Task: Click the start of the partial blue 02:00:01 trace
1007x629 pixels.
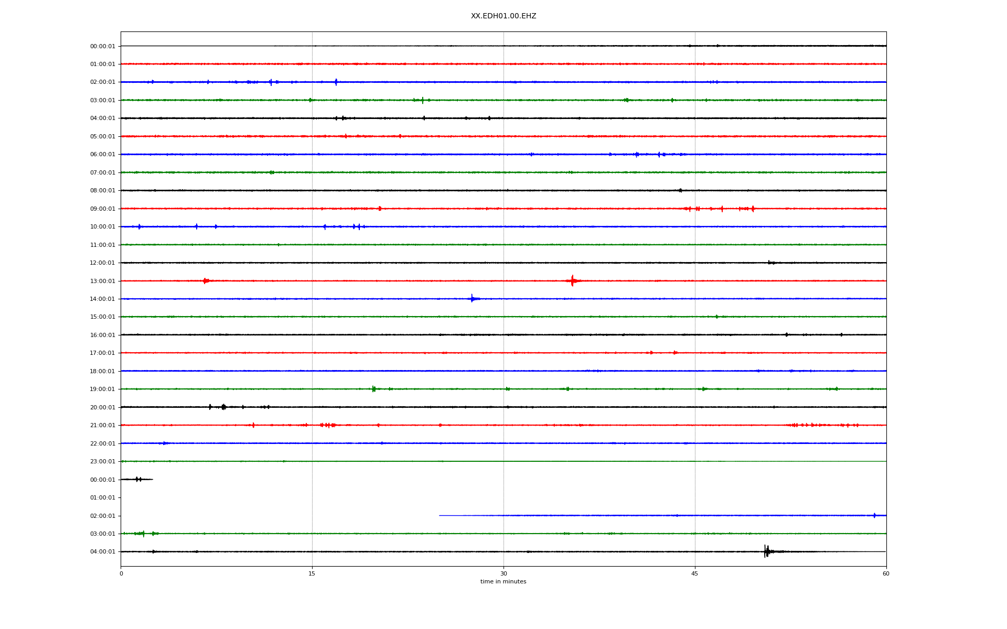Action: 440,515
